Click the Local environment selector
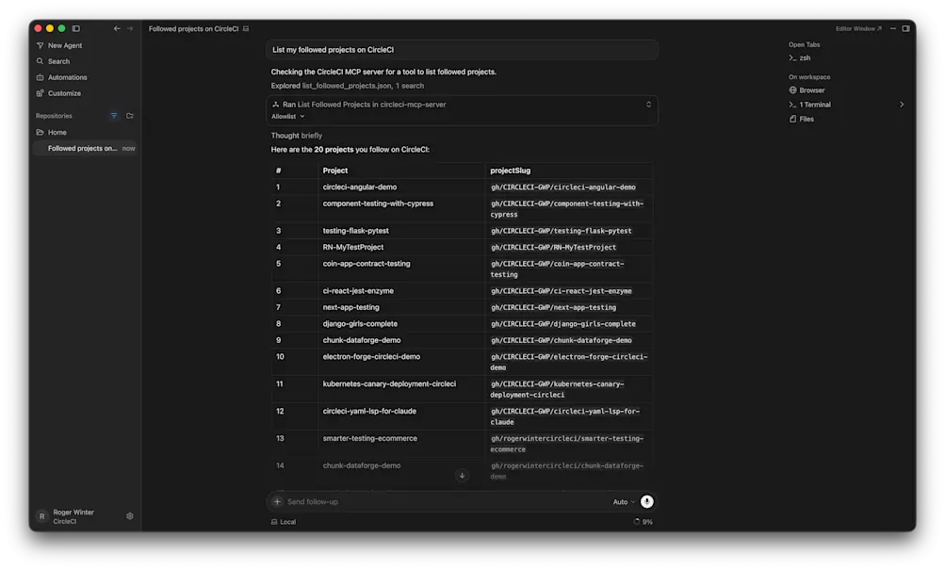This screenshot has width=945, height=570. [284, 522]
